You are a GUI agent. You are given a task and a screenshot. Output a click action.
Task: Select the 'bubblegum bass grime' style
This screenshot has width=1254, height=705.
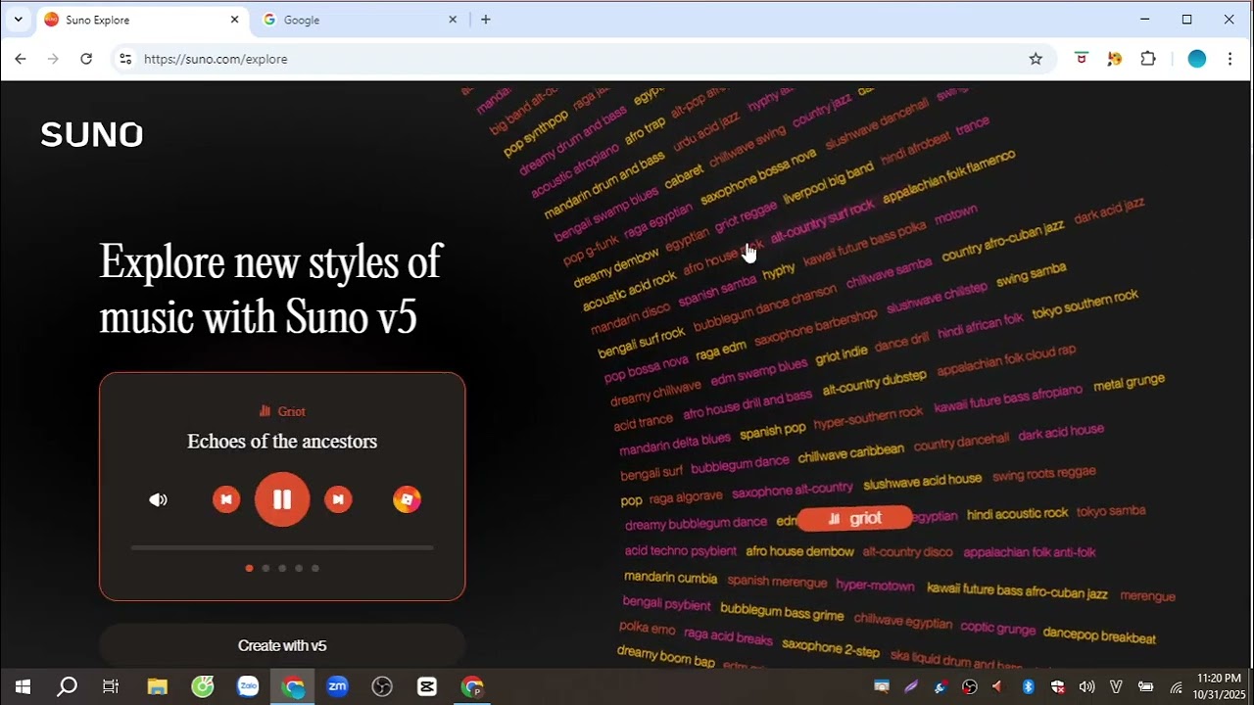[782, 612]
